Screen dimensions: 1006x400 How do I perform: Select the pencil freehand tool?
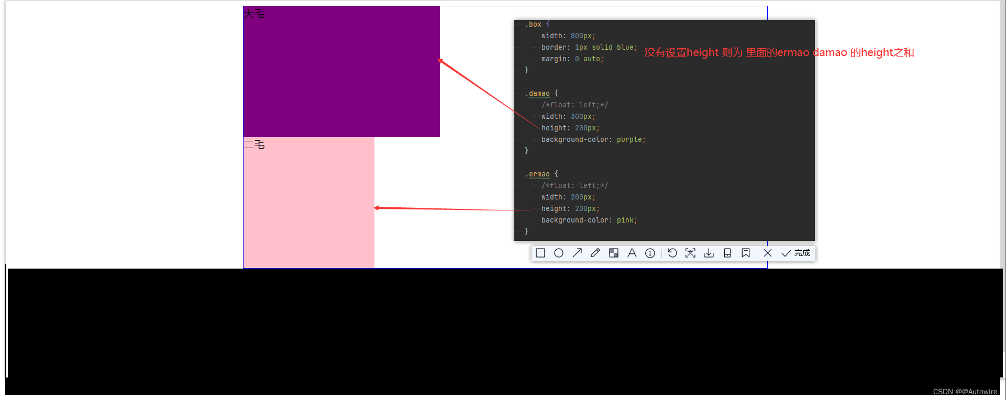pyautogui.click(x=595, y=253)
